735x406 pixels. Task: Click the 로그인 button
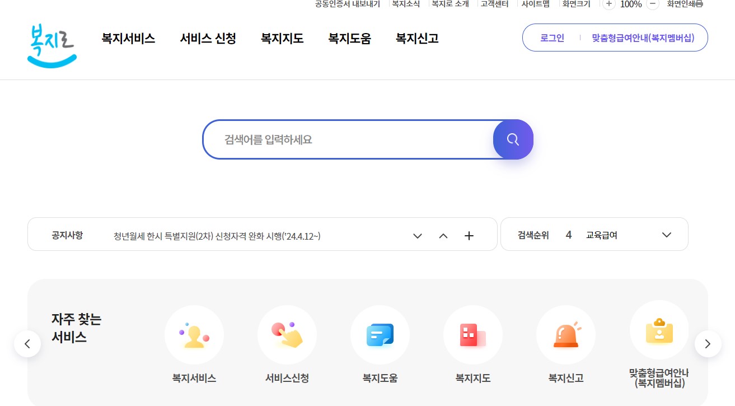[x=551, y=38]
